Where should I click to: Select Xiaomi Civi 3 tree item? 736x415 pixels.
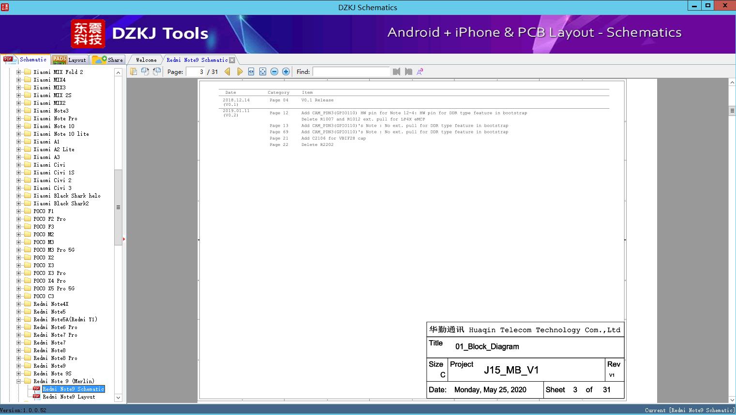click(52, 188)
